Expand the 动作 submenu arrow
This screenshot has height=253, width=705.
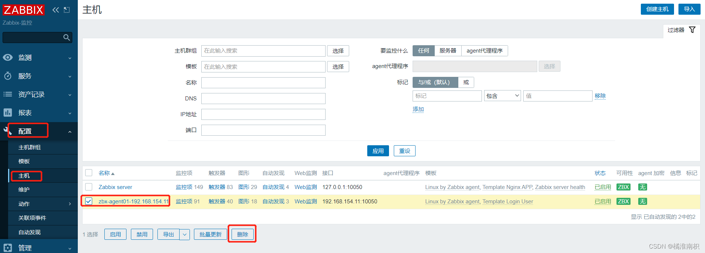(x=70, y=204)
